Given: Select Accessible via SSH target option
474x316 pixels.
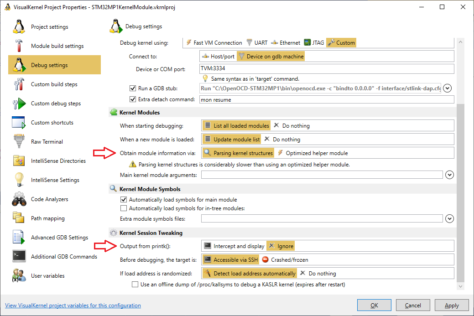Looking at the screenshot, I should click(231, 260).
